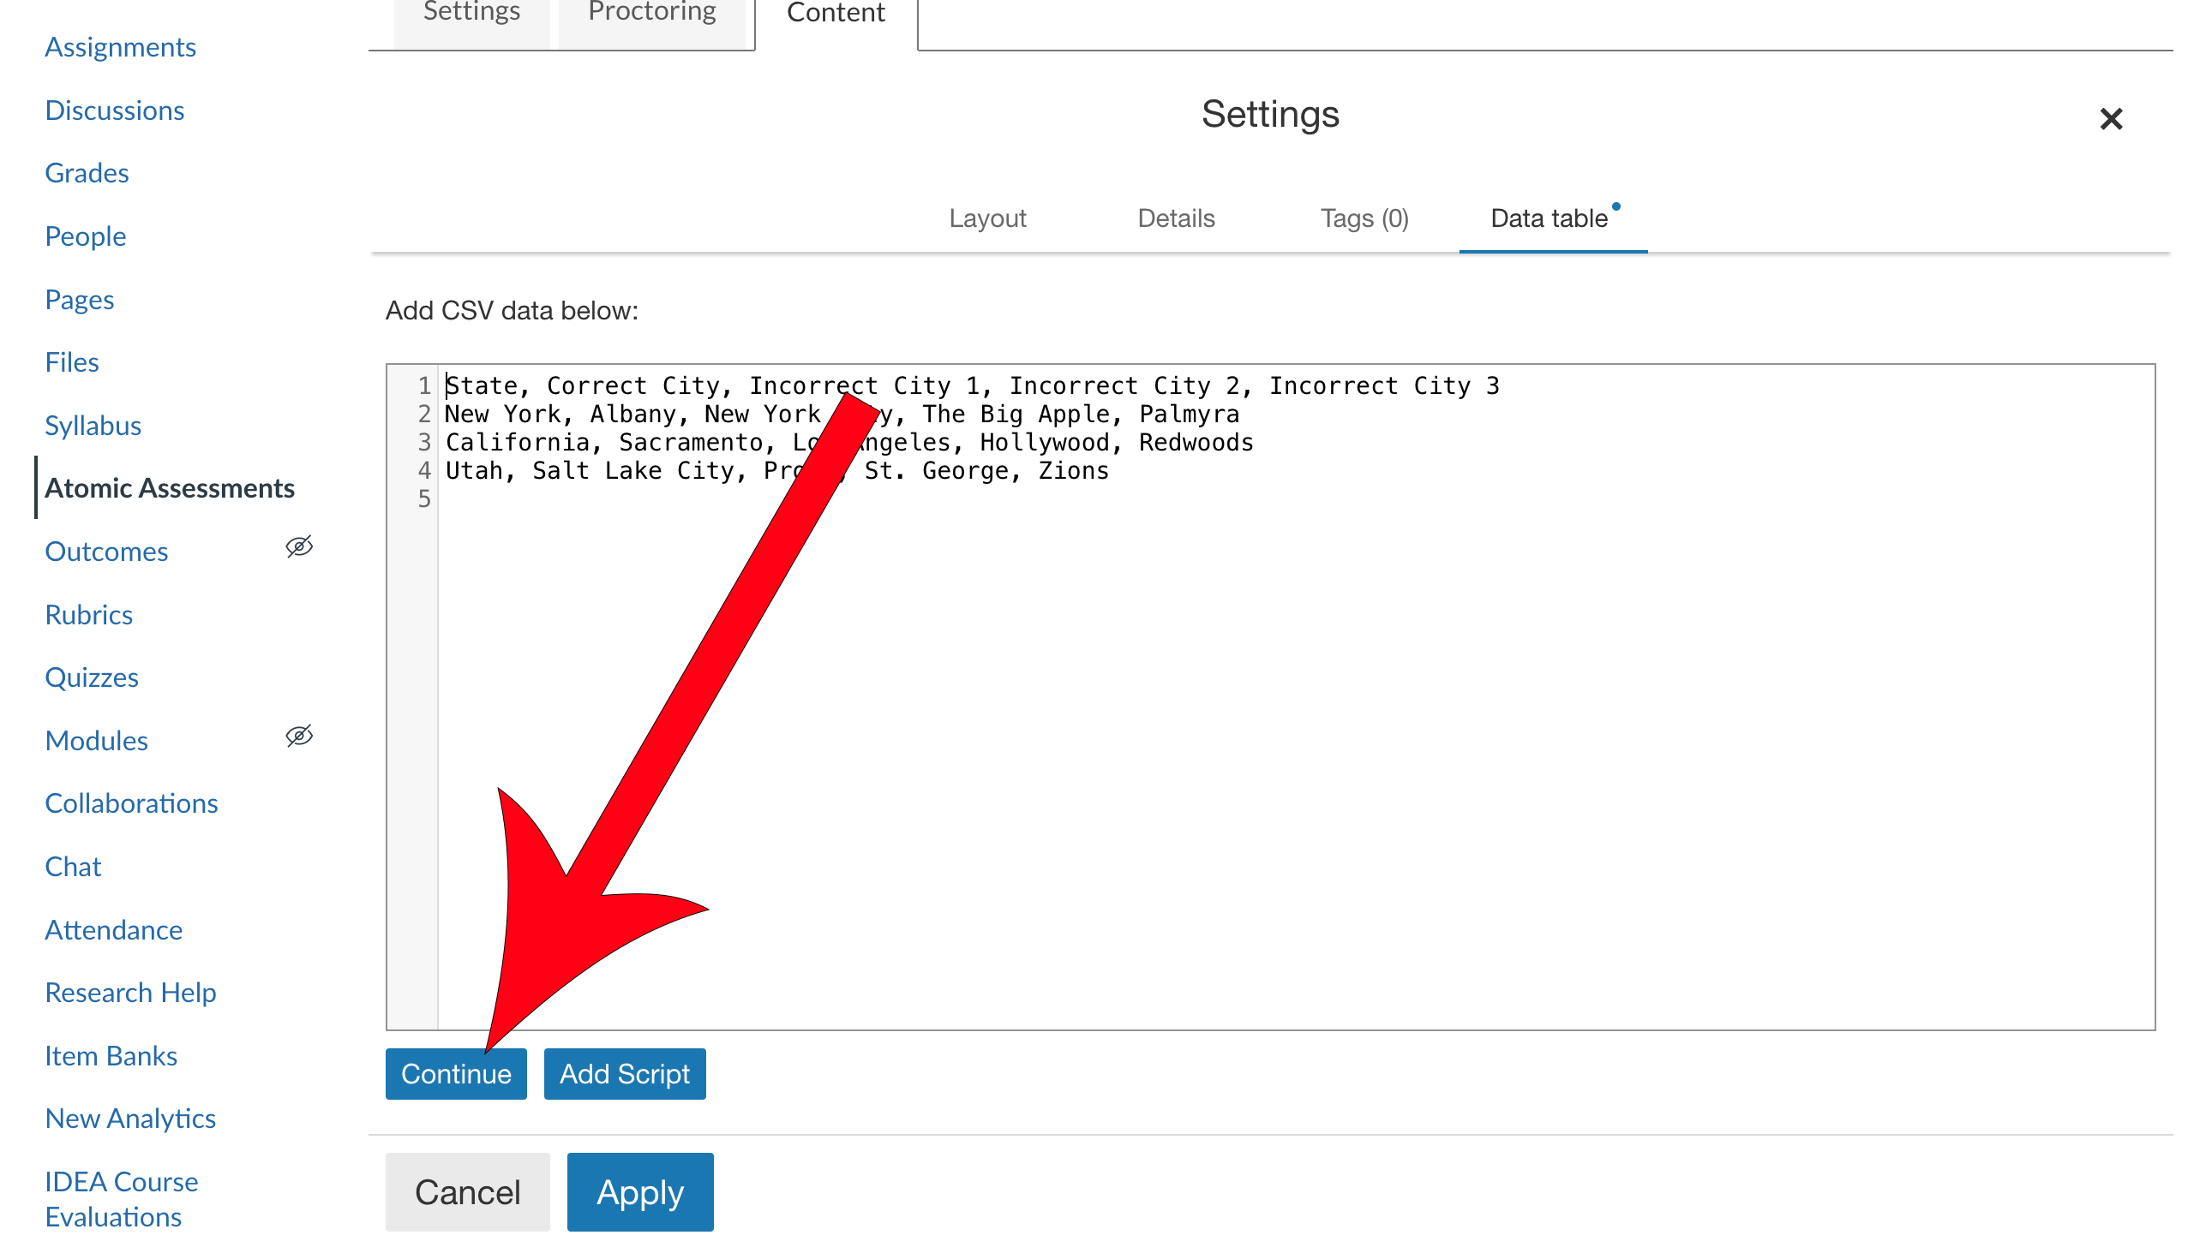Apply the data table changes
The height and width of the screenshot is (1259, 2194).
coord(639,1191)
